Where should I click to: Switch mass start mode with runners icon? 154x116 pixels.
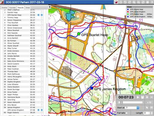[142, 97]
